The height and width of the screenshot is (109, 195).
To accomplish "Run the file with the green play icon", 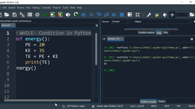I will [x=45, y=15].
